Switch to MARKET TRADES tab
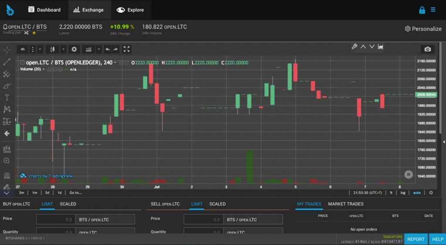This screenshot has width=446, height=245. point(345,204)
